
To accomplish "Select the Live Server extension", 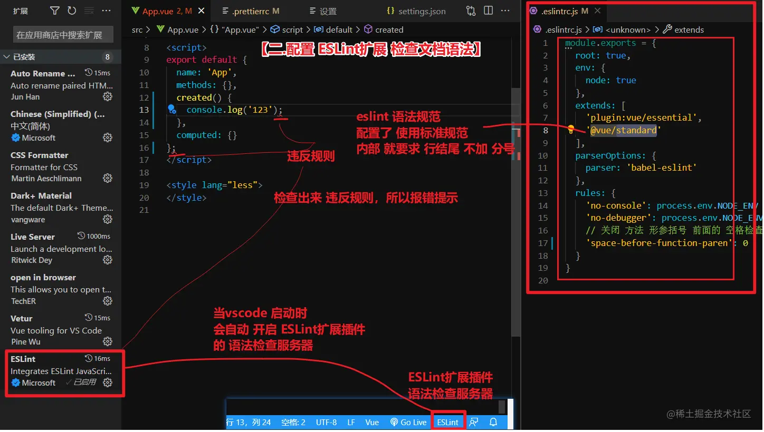I will pyautogui.click(x=61, y=248).
